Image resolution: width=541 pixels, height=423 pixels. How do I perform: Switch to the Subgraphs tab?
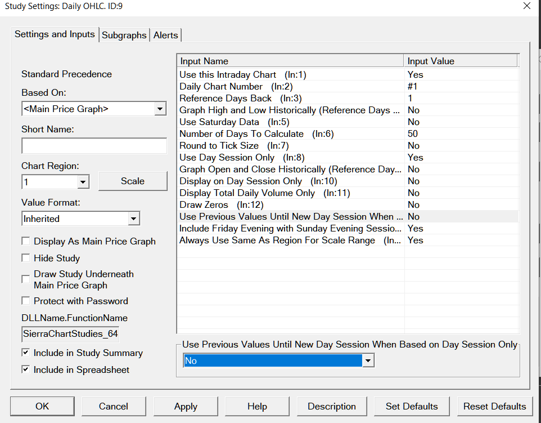tap(124, 35)
